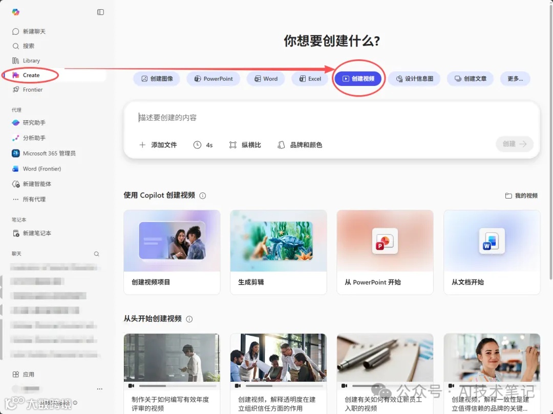Collapse the sidebar panel icon
The image size is (553, 414).
tap(100, 12)
